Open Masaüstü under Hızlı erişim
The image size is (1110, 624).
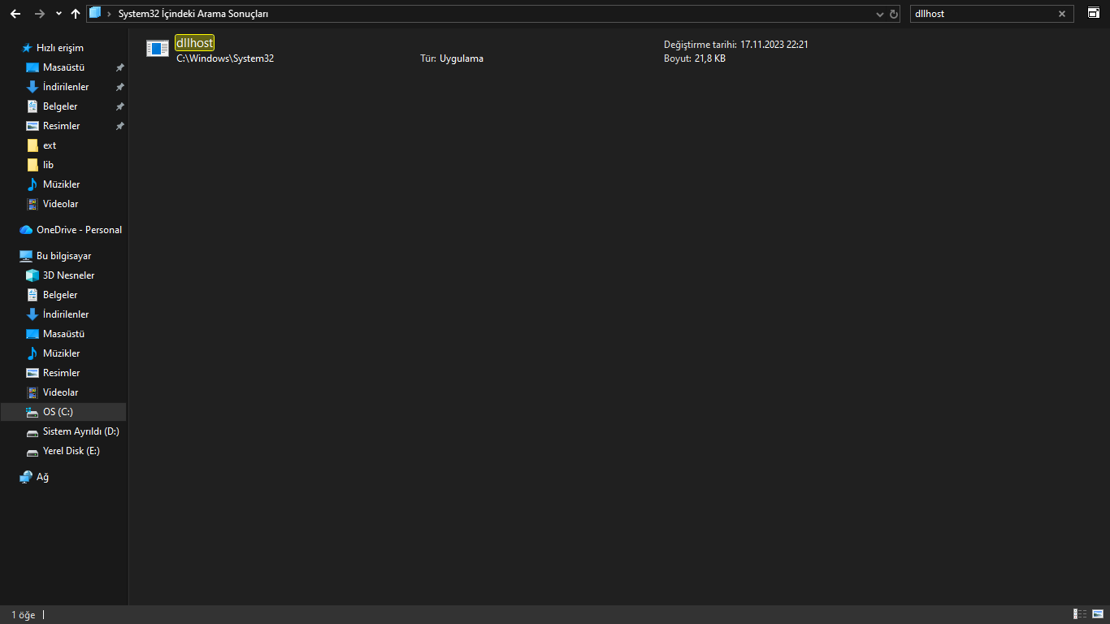pyautogui.click(x=63, y=67)
